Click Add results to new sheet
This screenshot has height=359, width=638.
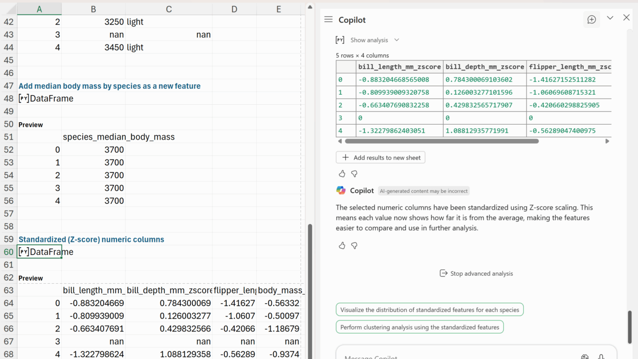coord(381,158)
